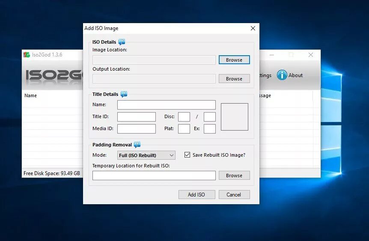Click the Free Disk Space status text

click(x=52, y=173)
